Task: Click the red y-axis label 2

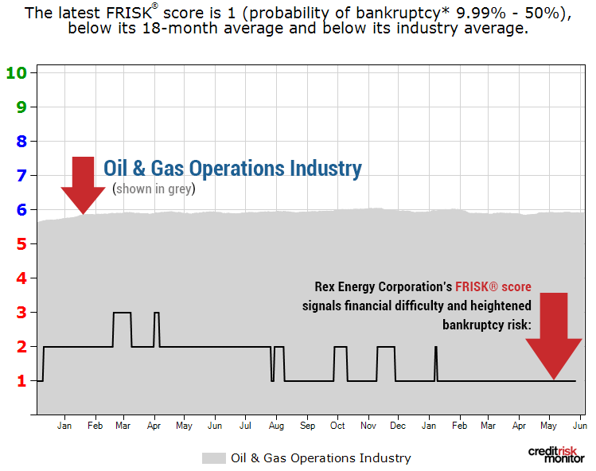Action: tap(21, 347)
